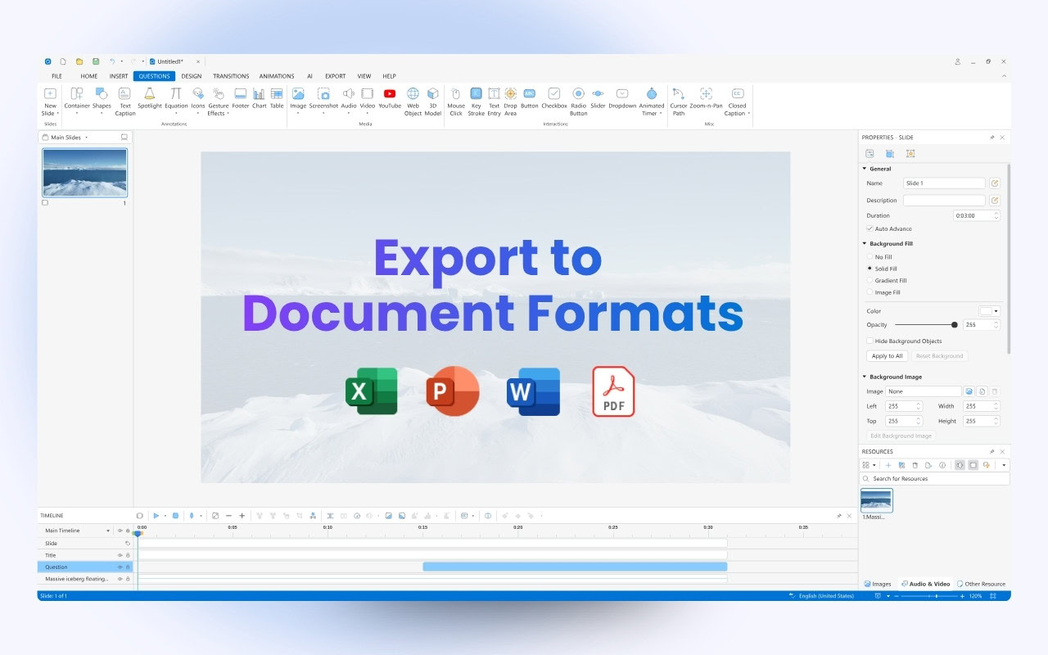Click the Apply to All button
Screen dimensions: 1048x655
click(x=887, y=355)
